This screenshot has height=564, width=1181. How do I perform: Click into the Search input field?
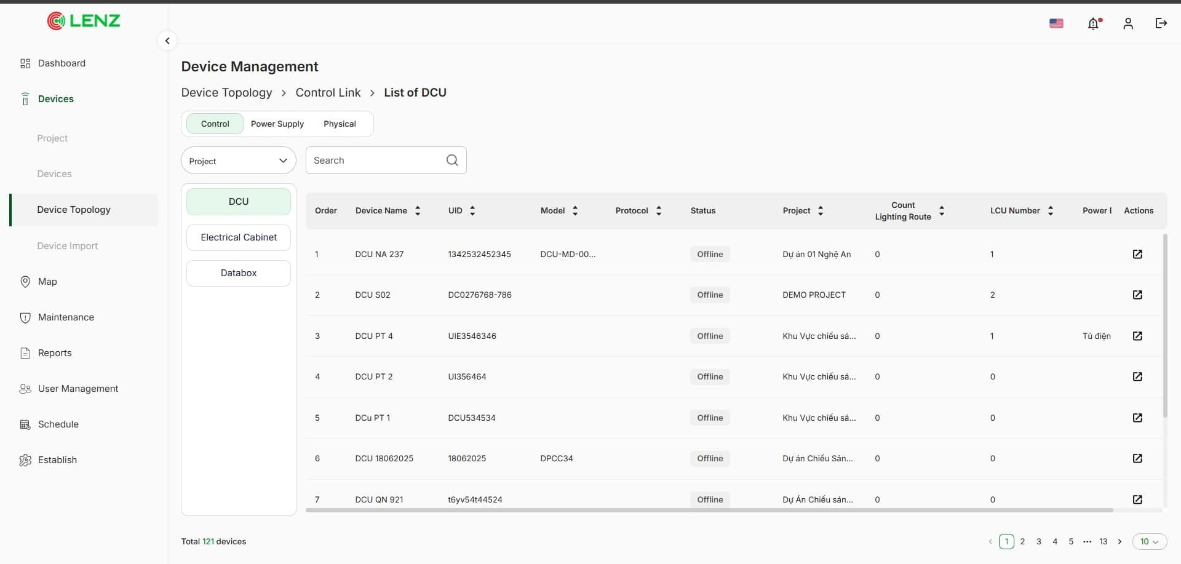[x=375, y=160]
